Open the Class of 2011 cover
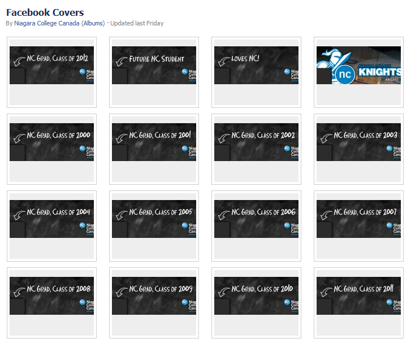411x343 pixels. point(358,303)
